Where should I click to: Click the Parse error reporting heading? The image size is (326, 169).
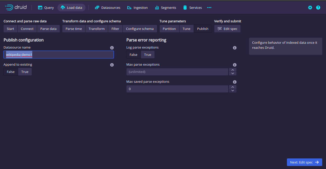(146, 40)
